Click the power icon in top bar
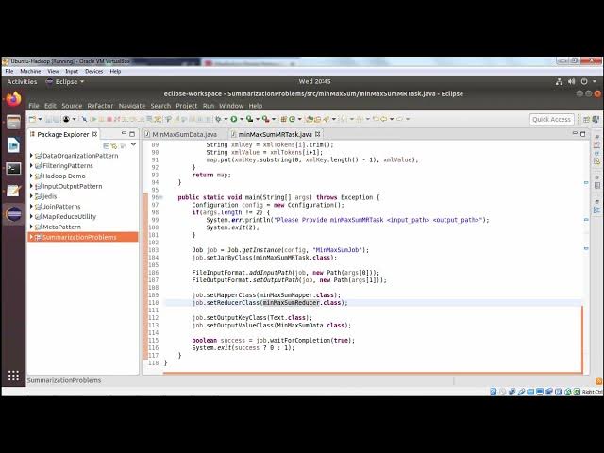604x453 pixels. pyautogui.click(x=584, y=82)
